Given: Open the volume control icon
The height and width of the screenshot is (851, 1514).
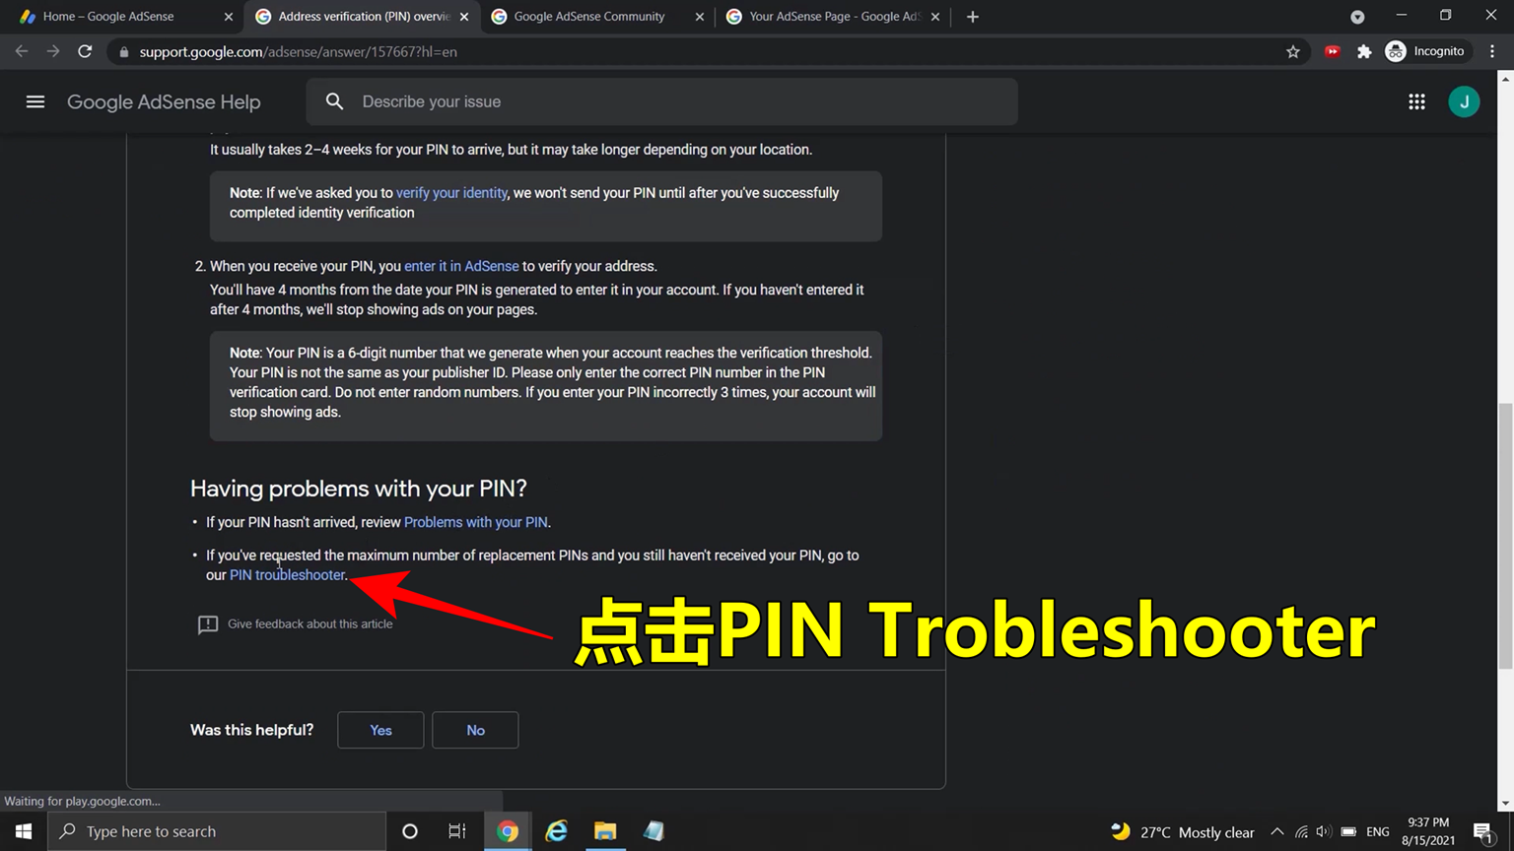Looking at the screenshot, I should [x=1324, y=832].
